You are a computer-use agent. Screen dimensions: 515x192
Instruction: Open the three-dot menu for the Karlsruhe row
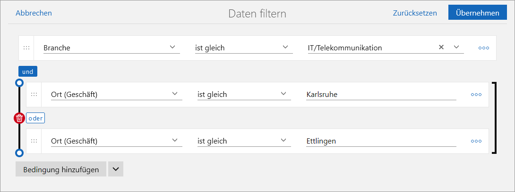476,95
